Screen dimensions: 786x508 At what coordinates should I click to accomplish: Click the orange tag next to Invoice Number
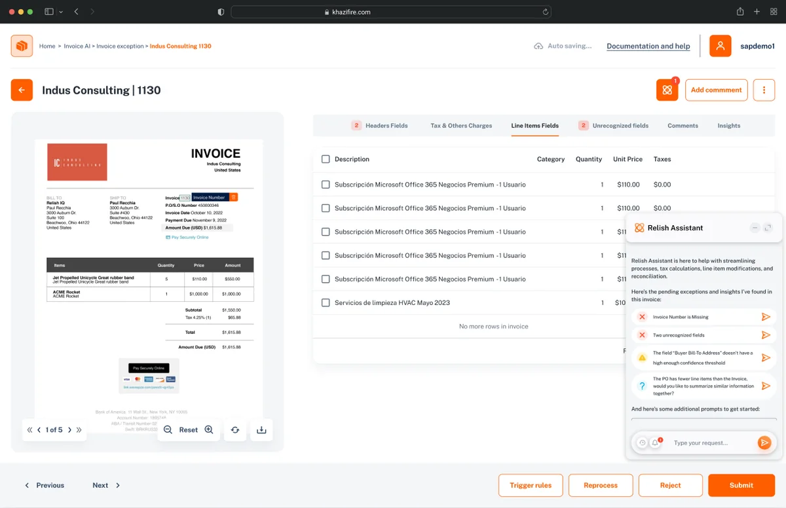coord(234,197)
